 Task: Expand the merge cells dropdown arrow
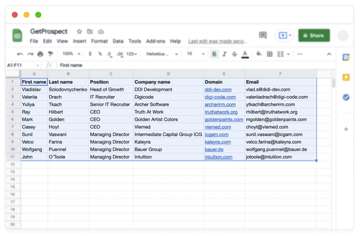pos(288,54)
